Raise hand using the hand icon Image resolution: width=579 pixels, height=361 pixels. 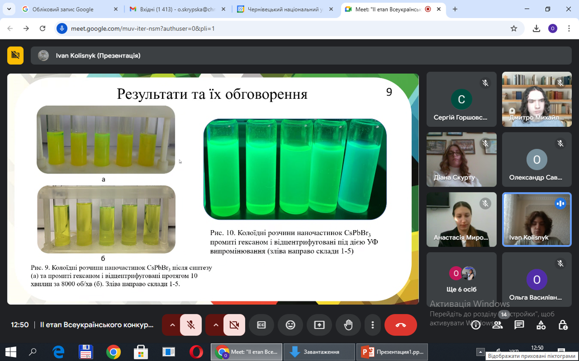coord(348,325)
